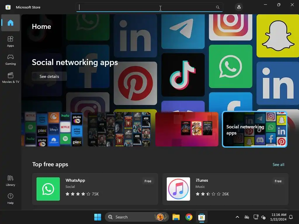Open the Home tab in sidebar
Screen dimensions: 299x224
point(11,23)
